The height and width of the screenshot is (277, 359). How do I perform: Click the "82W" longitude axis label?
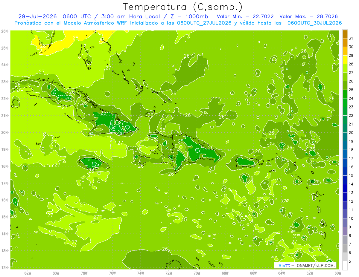[28, 273]
